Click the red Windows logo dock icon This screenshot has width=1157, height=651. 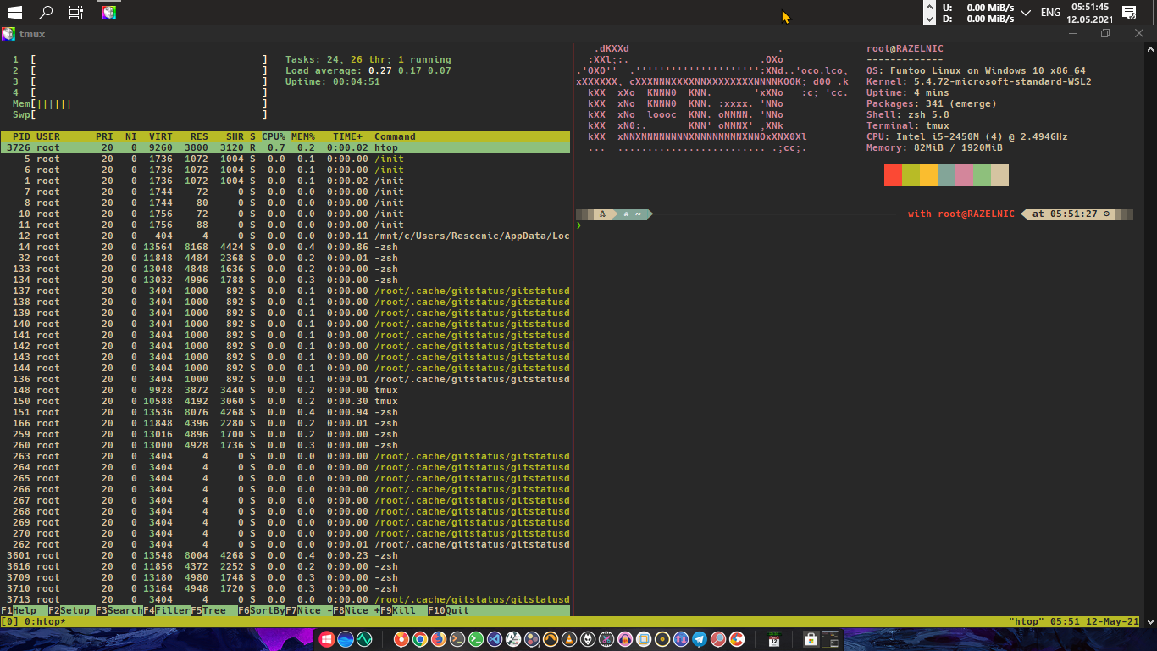point(326,639)
